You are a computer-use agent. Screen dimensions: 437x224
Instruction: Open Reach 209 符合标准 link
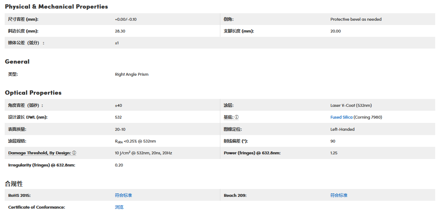(x=339, y=195)
